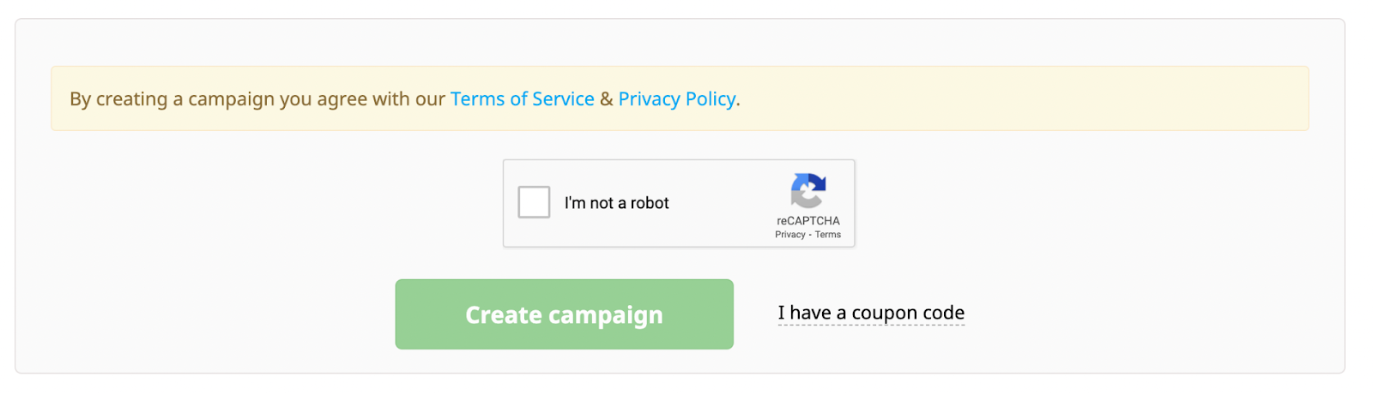Open the Privacy Policy link in notice
Viewport: 1373px width, 394px height.
[x=676, y=99]
